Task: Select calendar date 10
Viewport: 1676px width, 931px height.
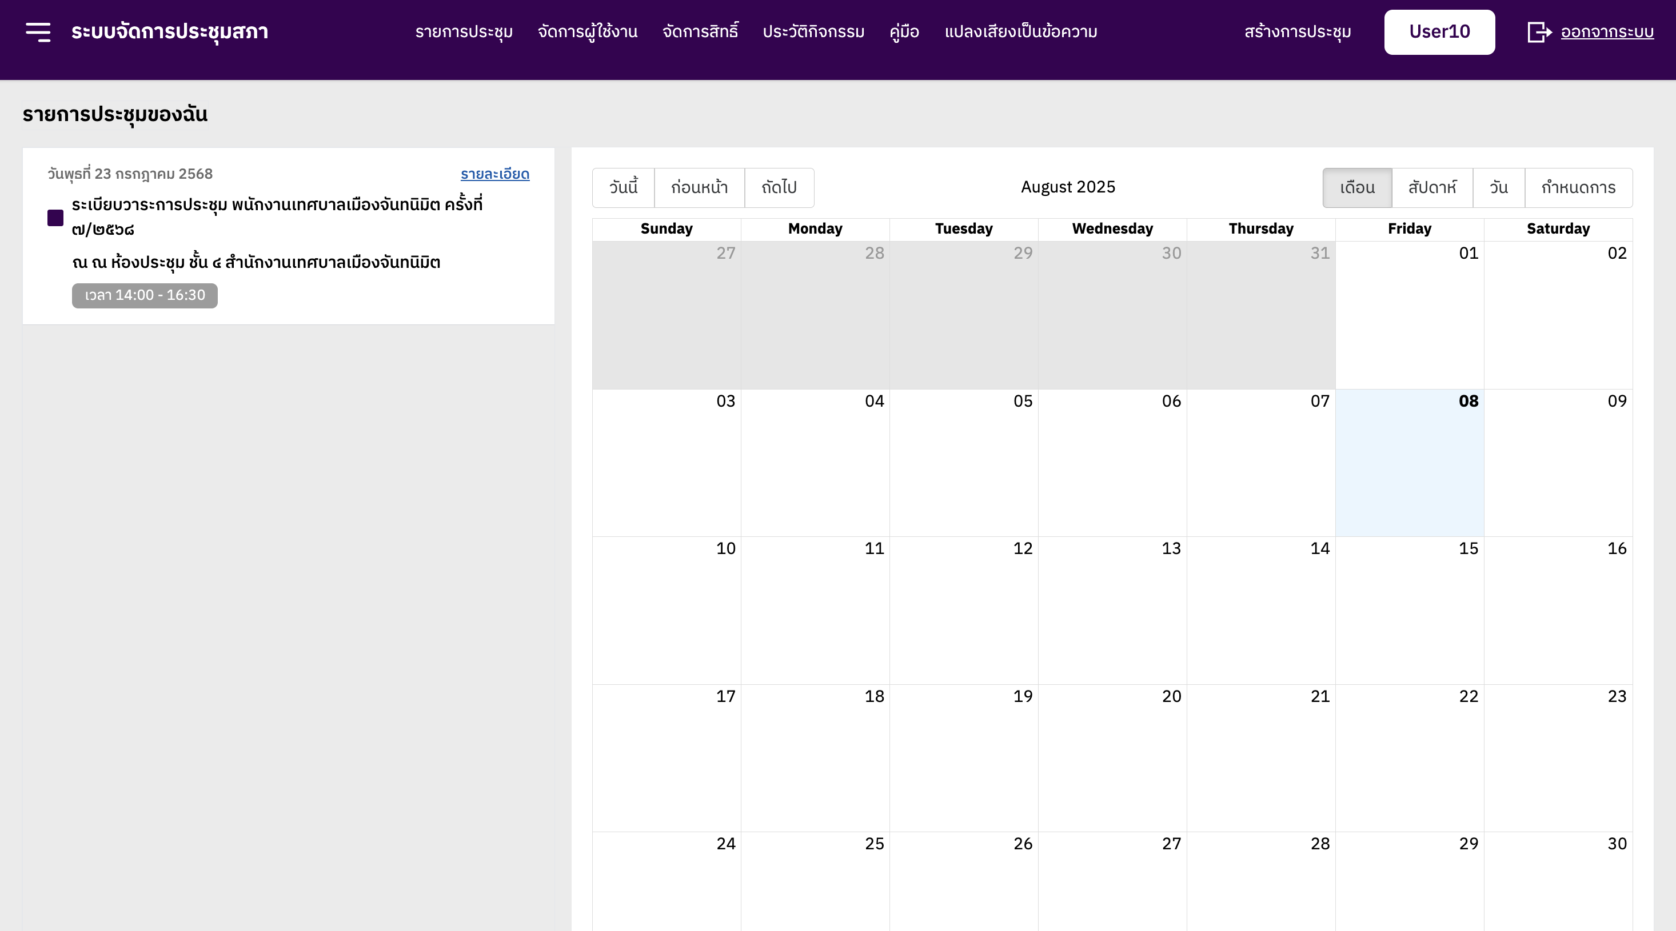Action: 725,548
